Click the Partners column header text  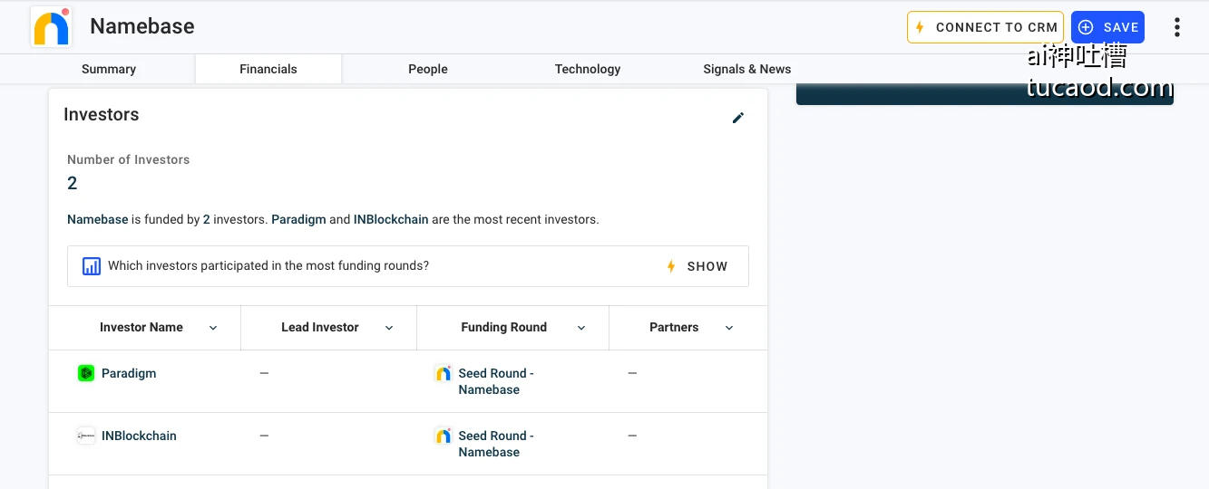pos(674,328)
